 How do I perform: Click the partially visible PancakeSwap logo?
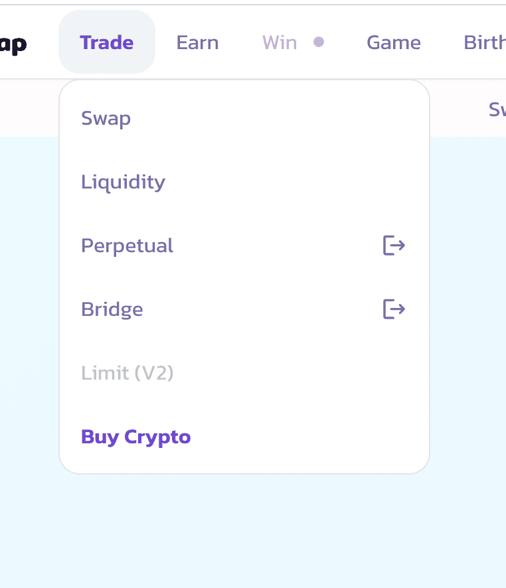[13, 44]
